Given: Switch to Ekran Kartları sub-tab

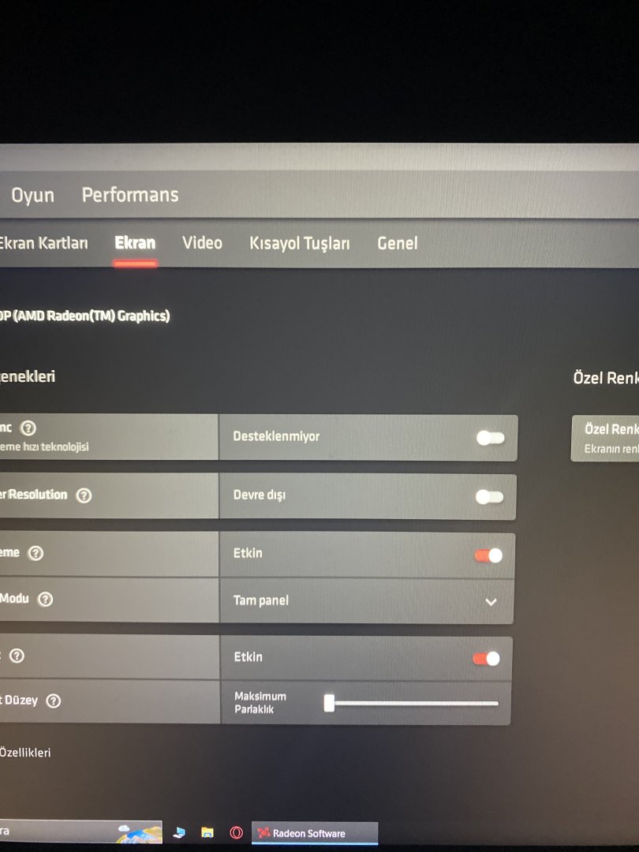Looking at the screenshot, I should pos(43,243).
